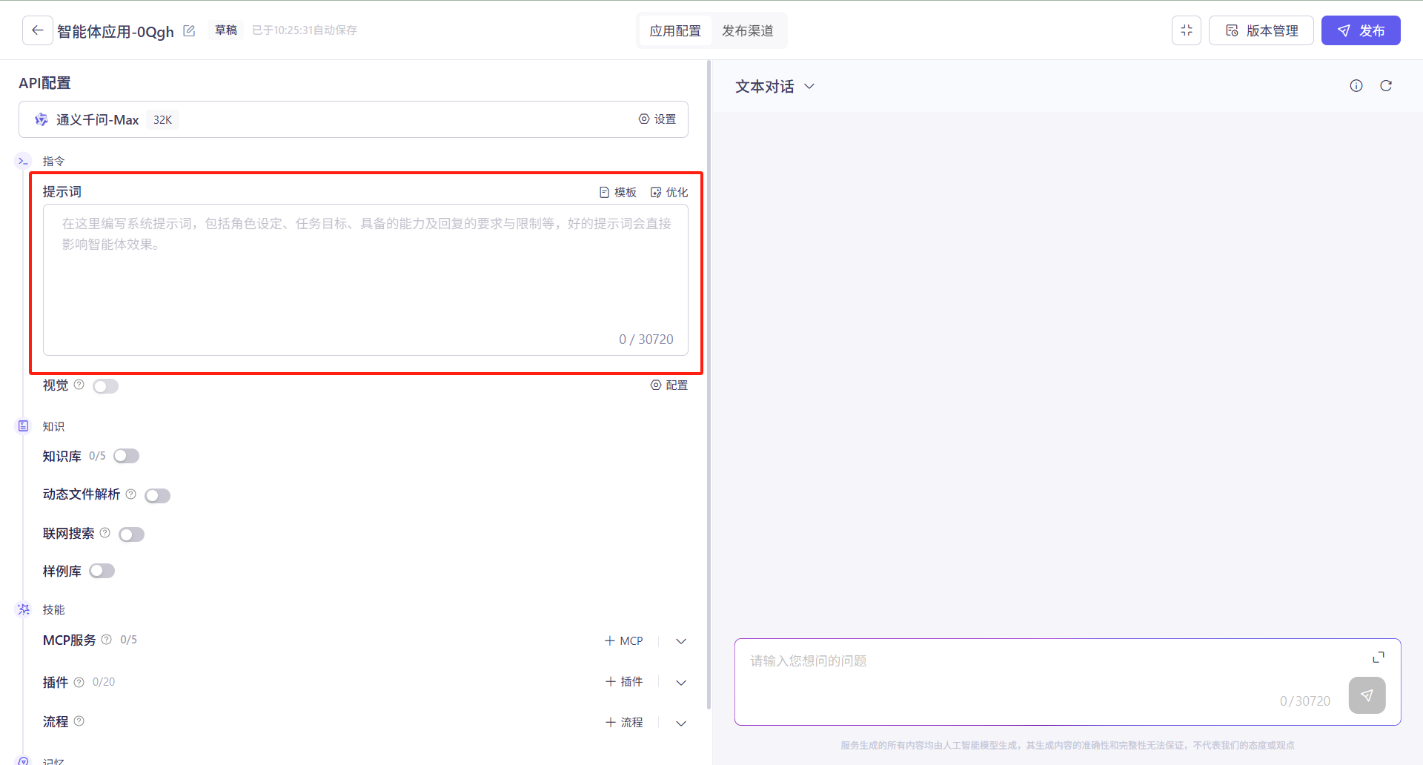The height and width of the screenshot is (765, 1423).
Task: Go back using the arrow button
Action: (x=38, y=30)
